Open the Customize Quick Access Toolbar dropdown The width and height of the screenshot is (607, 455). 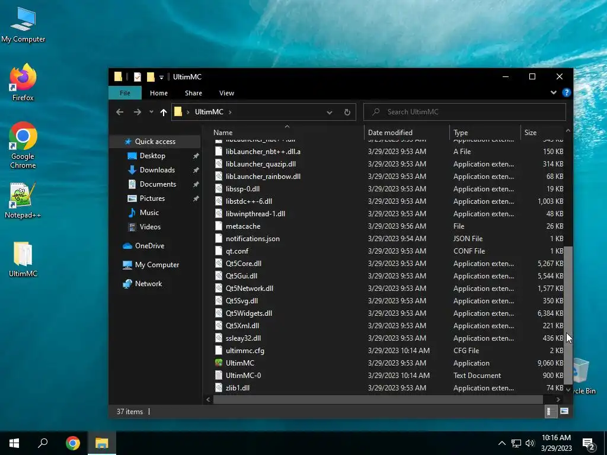click(161, 77)
